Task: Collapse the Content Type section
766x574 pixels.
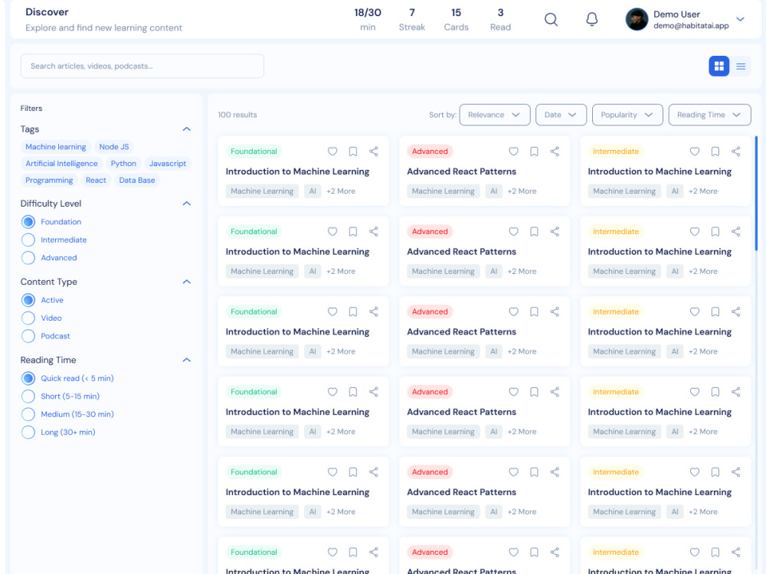Action: click(187, 282)
